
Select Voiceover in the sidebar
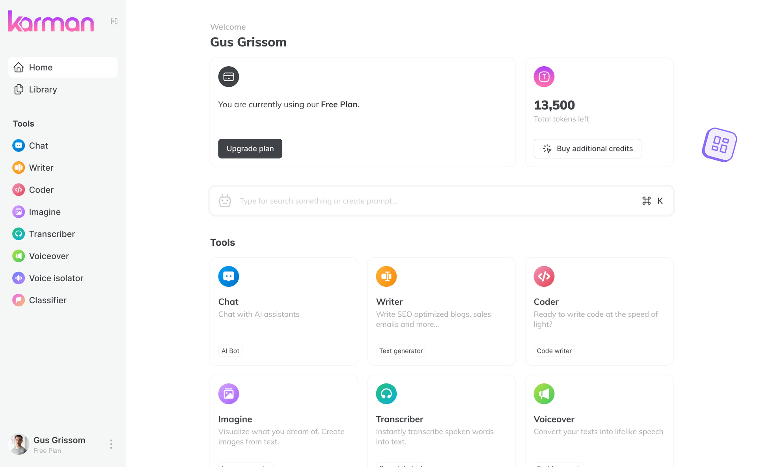click(49, 256)
